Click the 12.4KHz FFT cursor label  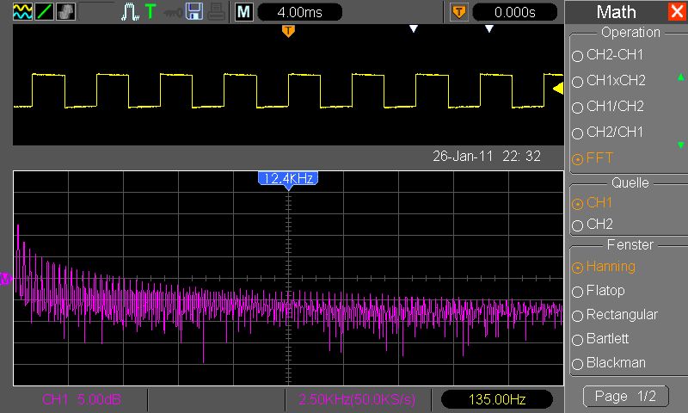(288, 179)
